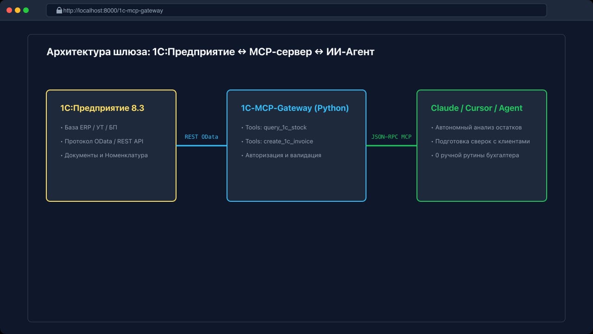Viewport: 593px width, 334px height.
Task: Click '0 ручной рутины бухгалтера' bullet
Action: (x=475, y=155)
